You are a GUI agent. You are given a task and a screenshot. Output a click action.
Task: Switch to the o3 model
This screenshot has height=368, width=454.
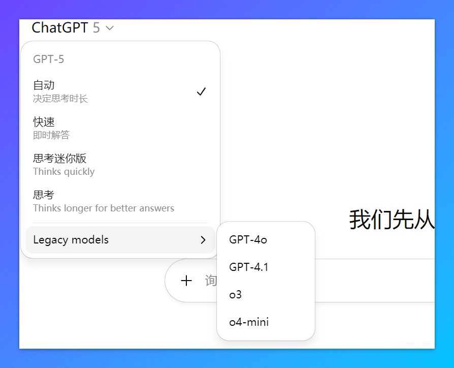[x=266, y=295]
